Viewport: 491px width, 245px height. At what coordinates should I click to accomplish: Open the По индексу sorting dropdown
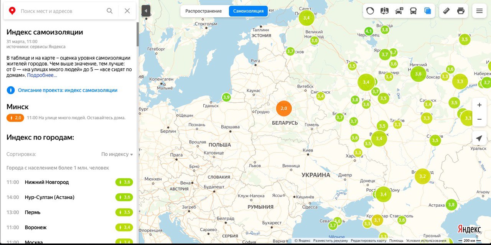pyautogui.click(x=117, y=154)
